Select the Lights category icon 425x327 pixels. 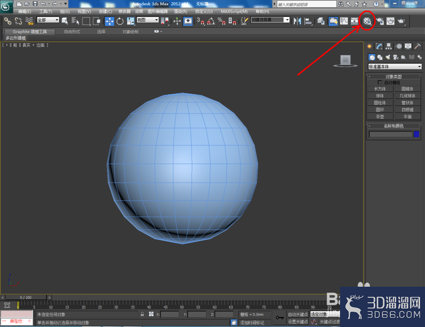click(x=388, y=57)
